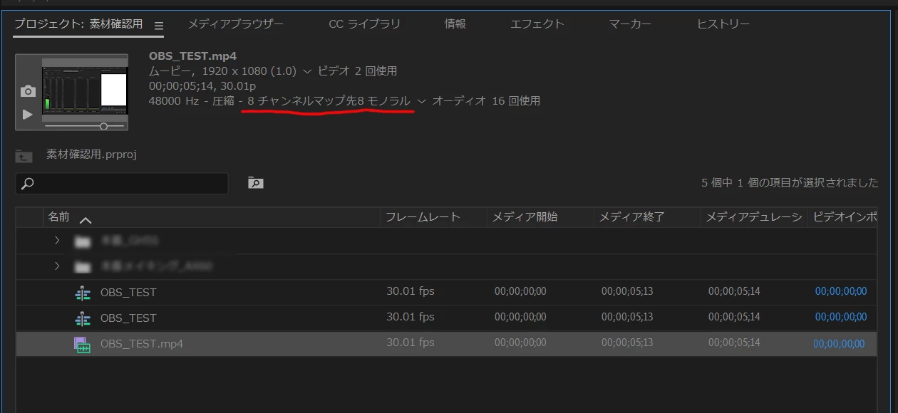This screenshot has width=898, height=413.
Task: Select the second OBS_TEST sequence name
Action: (128, 318)
